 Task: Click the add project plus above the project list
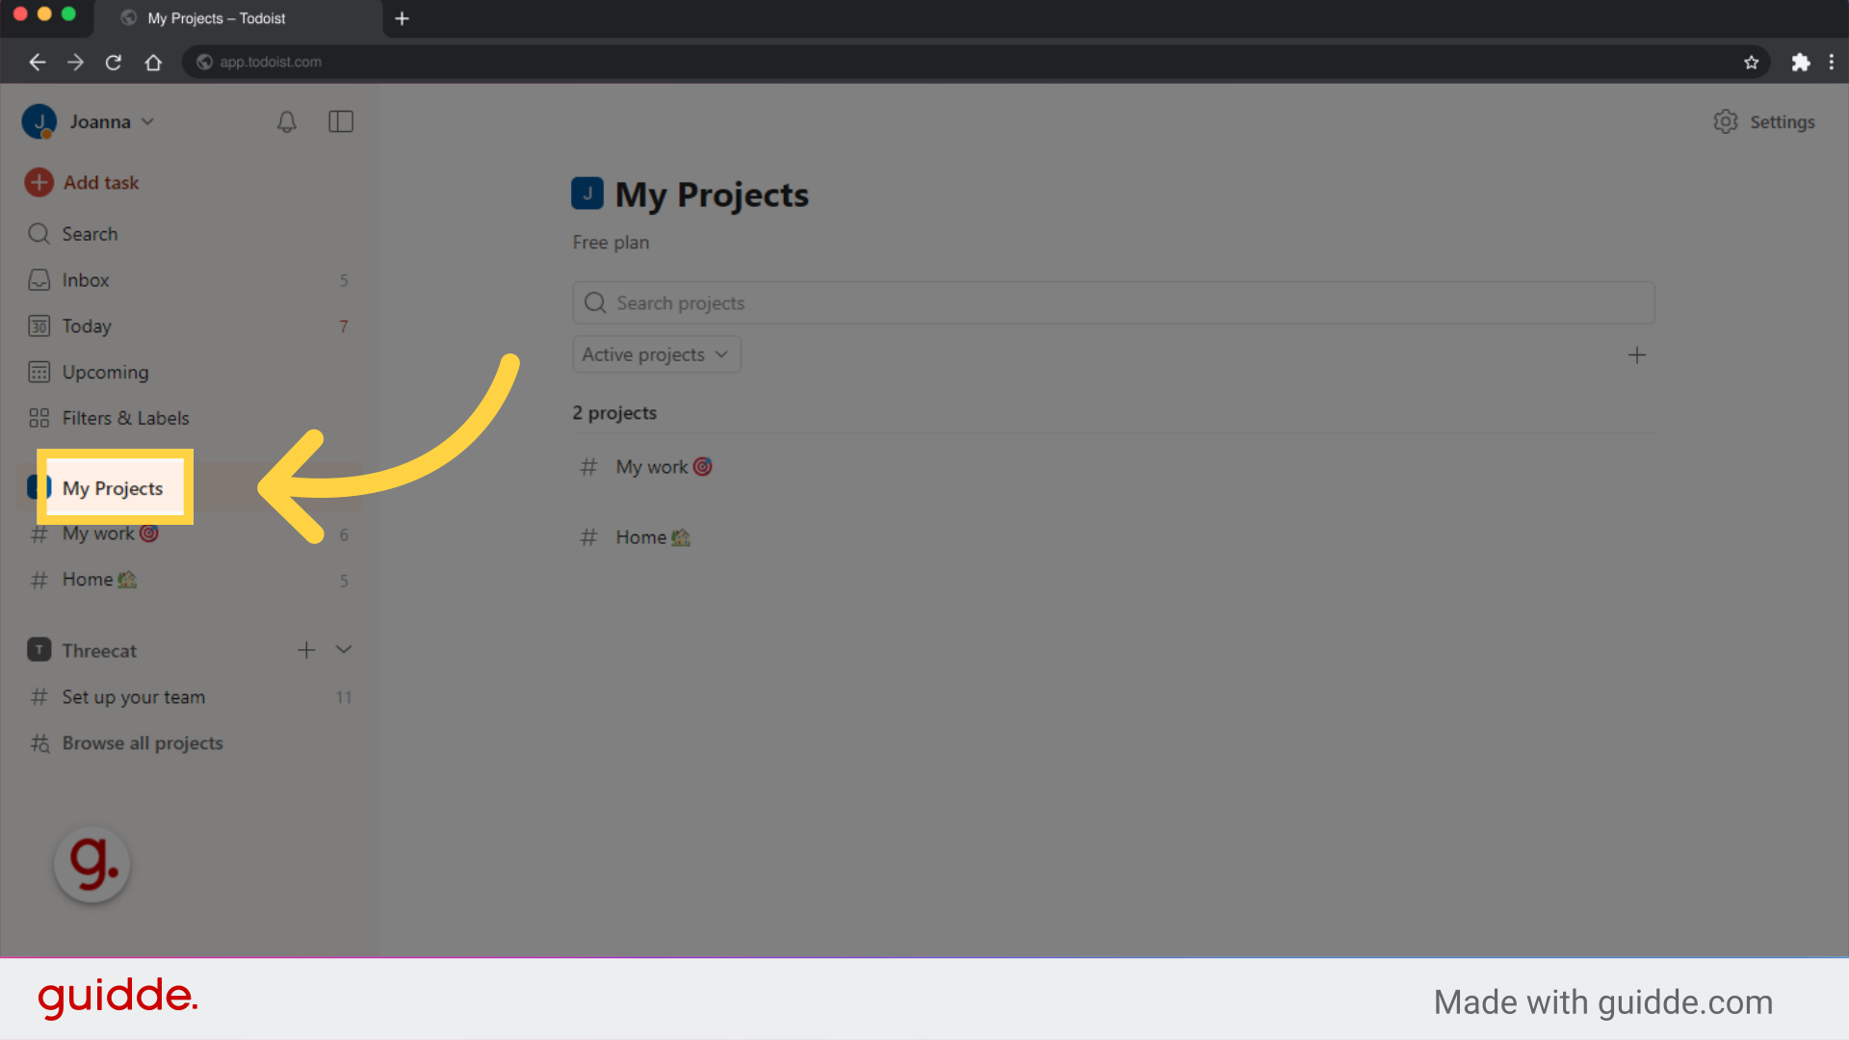[x=1637, y=354]
